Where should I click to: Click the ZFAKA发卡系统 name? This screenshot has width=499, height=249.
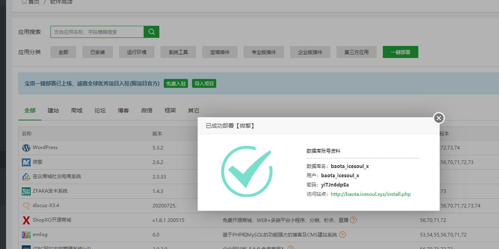[50, 191]
